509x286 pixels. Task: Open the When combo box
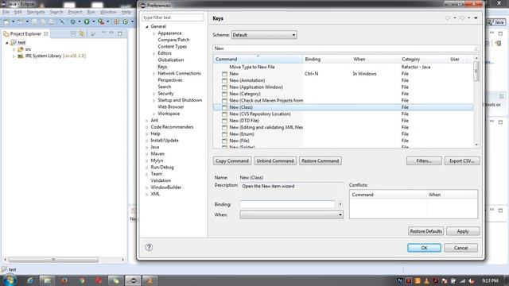pos(292,214)
